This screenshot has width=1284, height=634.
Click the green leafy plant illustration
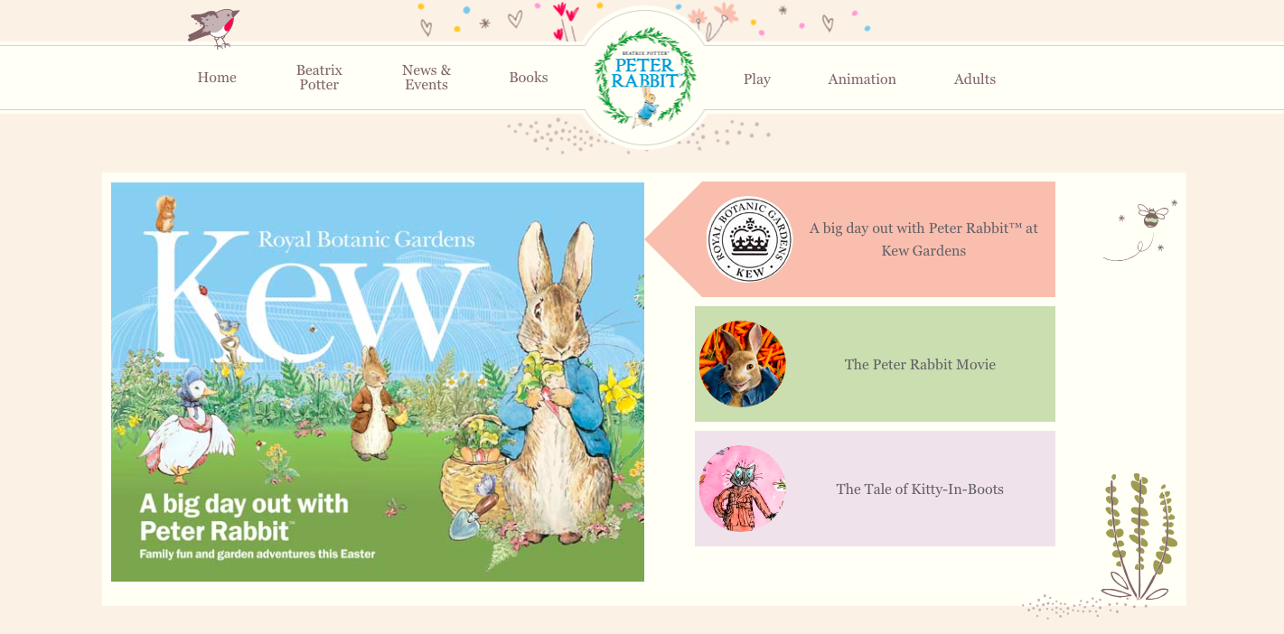1139,536
